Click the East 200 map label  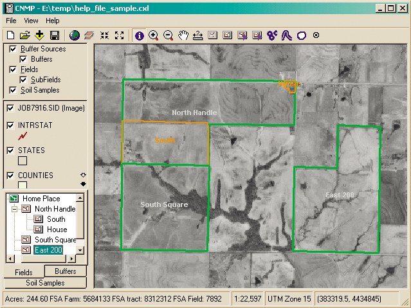[340, 195]
